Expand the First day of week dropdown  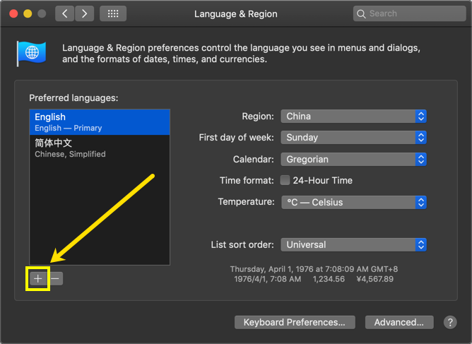point(353,137)
